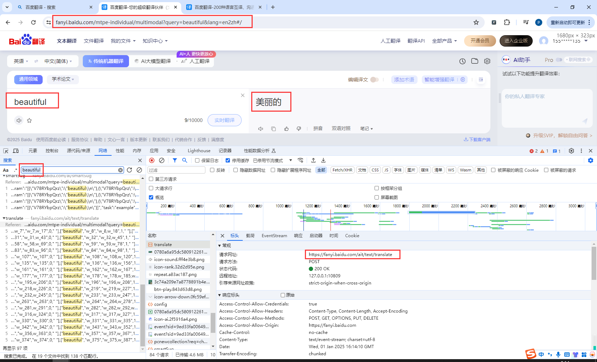Open the EventStream tab
Viewport: 597px width, 362px height.
[x=274, y=236]
